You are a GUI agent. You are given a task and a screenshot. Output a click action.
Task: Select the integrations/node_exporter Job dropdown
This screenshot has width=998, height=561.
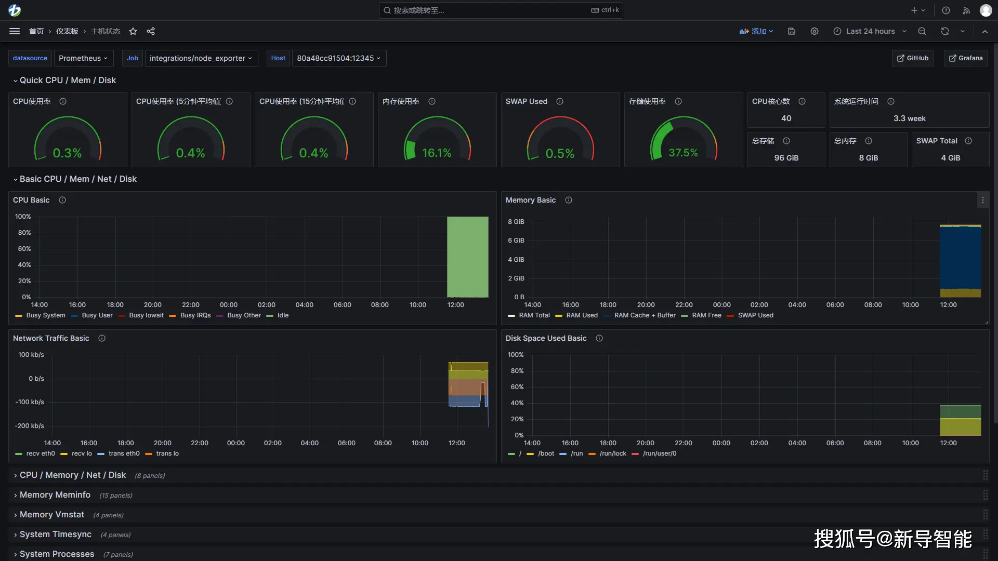[x=201, y=58]
